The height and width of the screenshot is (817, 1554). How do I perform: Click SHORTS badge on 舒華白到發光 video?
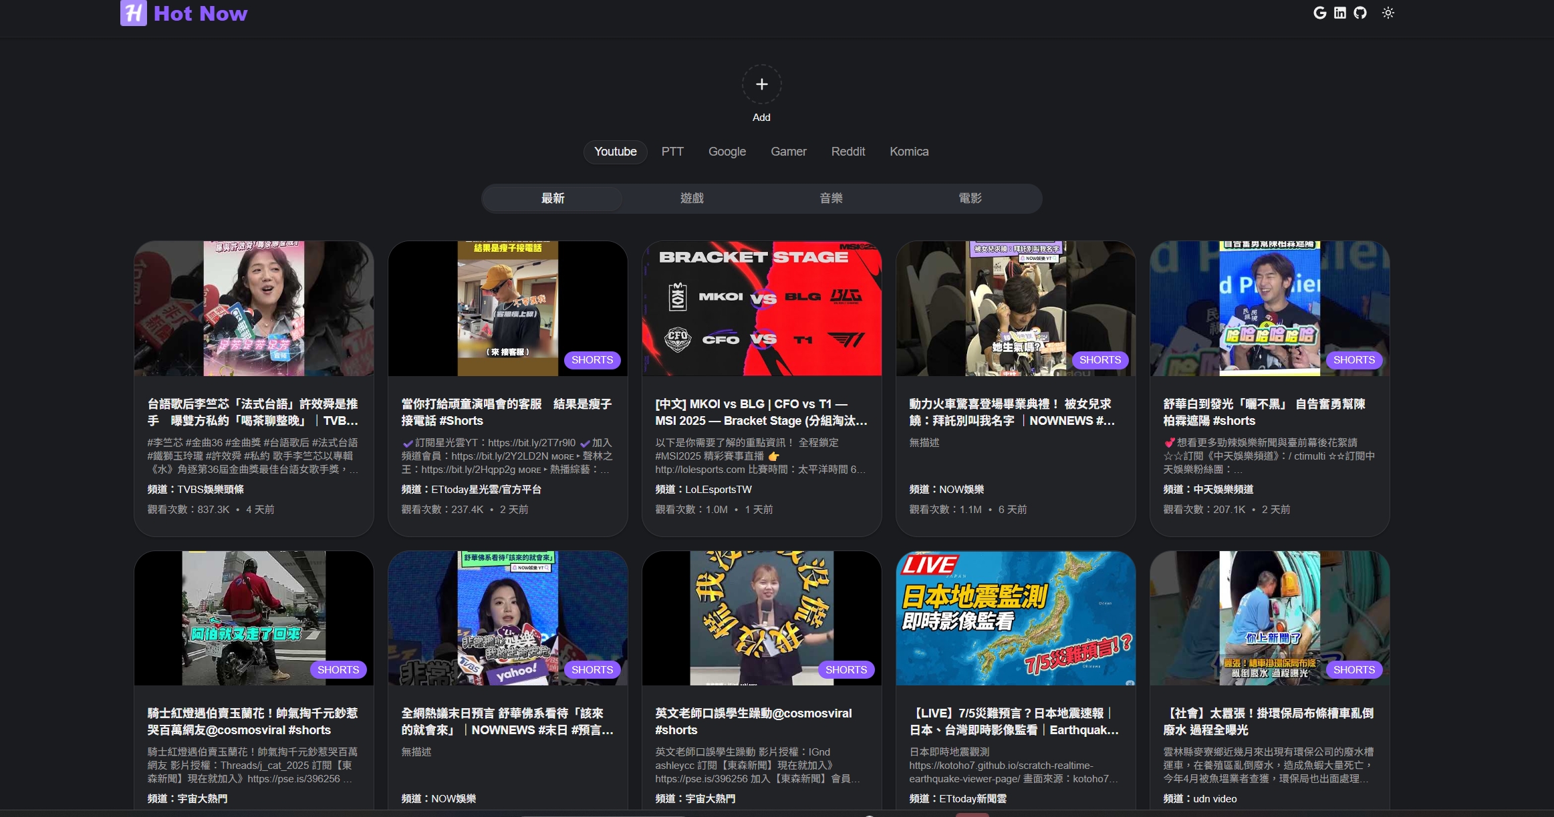1353,360
